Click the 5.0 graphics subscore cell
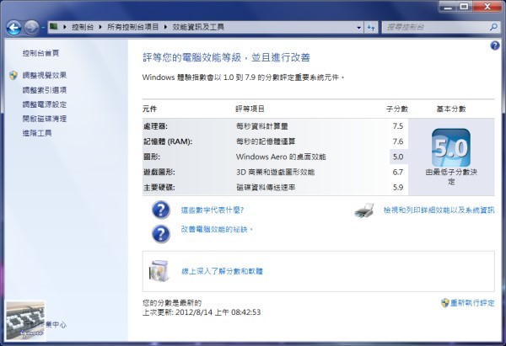 pos(399,157)
